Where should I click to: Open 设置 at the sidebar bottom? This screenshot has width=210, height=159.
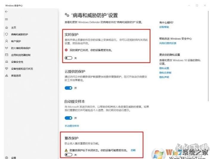[13, 158]
